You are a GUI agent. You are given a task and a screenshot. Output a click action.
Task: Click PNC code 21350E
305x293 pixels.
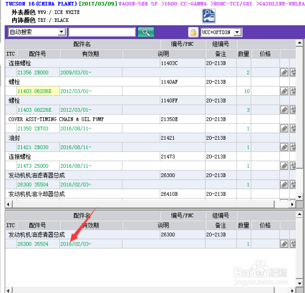pyautogui.click(x=170, y=119)
